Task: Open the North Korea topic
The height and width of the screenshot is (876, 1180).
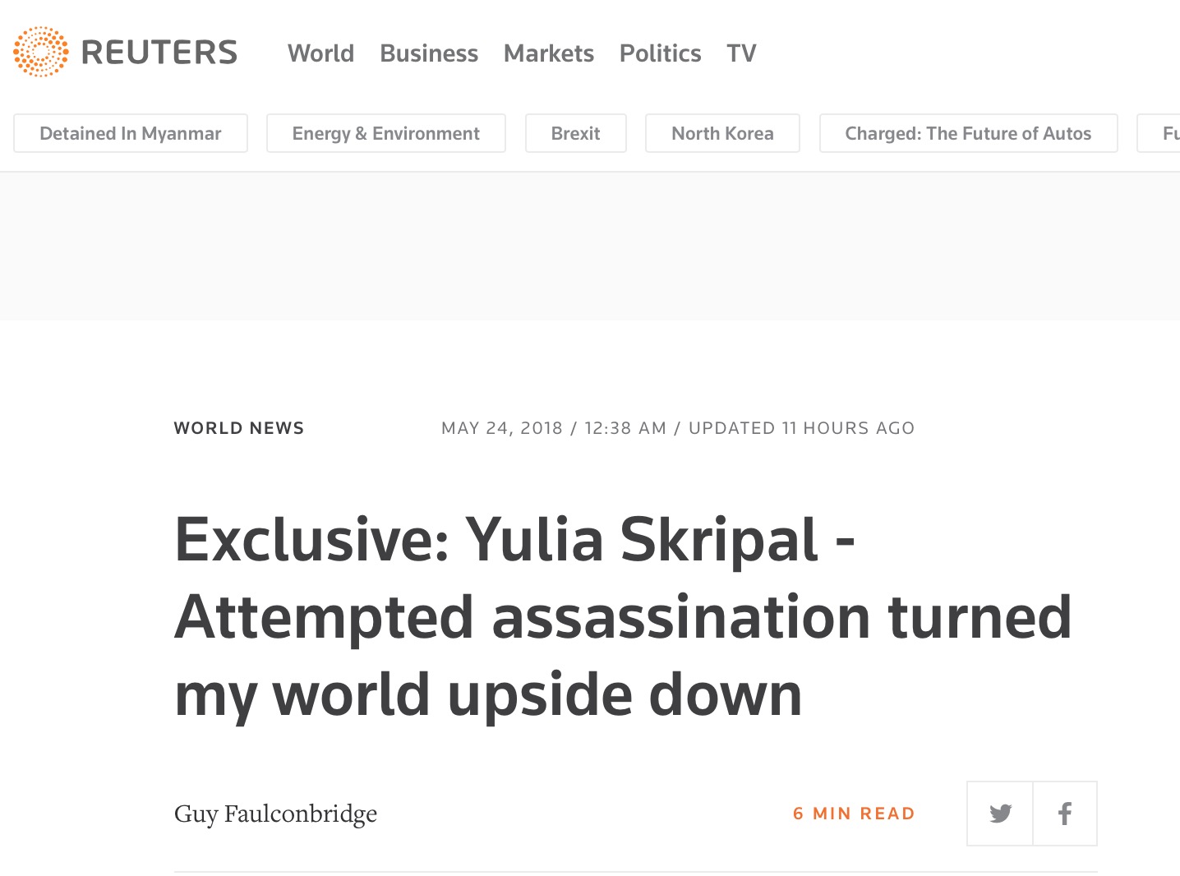Action: pyautogui.click(x=723, y=133)
